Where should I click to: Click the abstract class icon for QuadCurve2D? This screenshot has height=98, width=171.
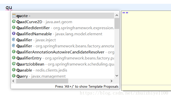(x=14, y=21)
